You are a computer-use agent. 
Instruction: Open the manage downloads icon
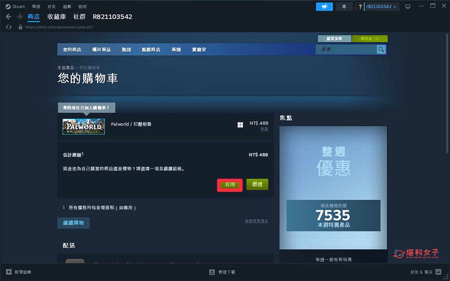point(212,272)
